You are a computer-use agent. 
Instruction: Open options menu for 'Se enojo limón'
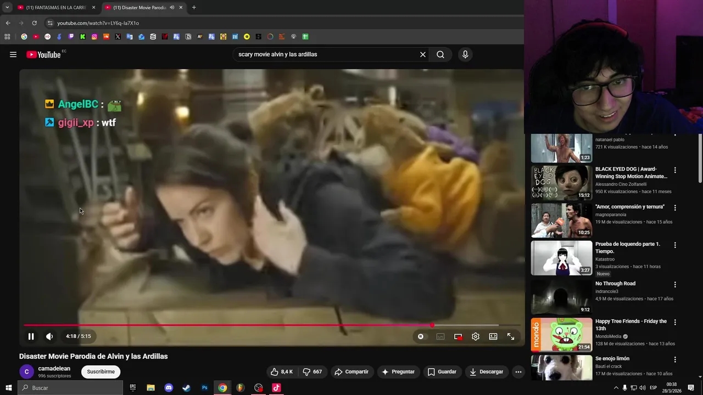[675, 360]
